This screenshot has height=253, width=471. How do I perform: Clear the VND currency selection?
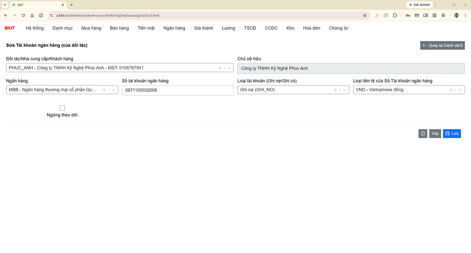pyautogui.click(x=451, y=90)
